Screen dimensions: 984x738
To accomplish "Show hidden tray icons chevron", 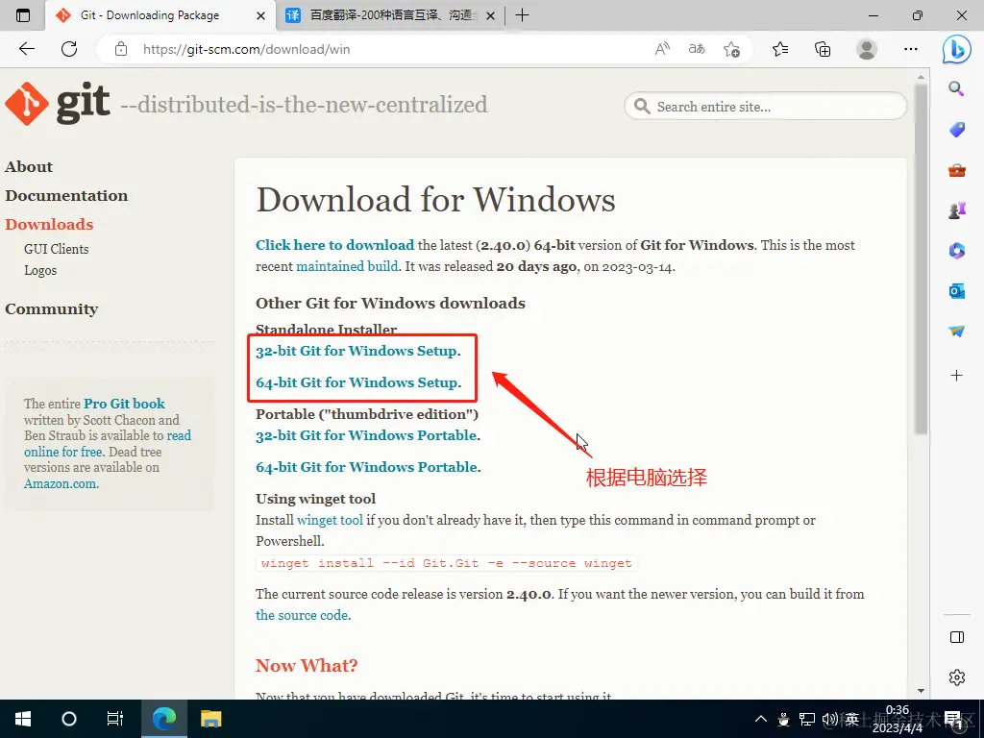I will pyautogui.click(x=761, y=719).
